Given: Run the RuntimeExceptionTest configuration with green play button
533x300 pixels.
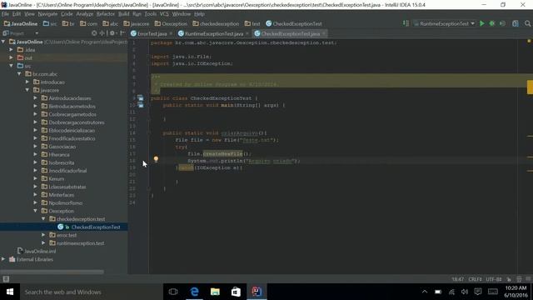Looking at the screenshot, I should (482, 23).
